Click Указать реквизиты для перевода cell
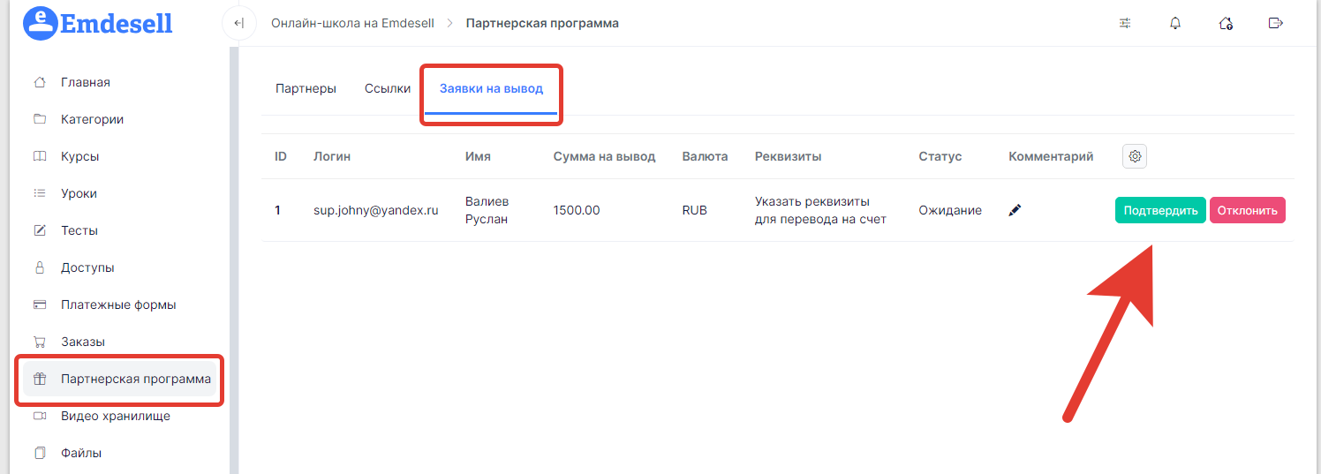 coord(820,210)
